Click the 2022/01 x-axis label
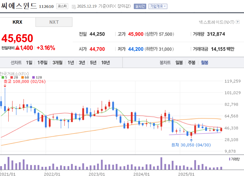The image size is (244, 181). 52,174
